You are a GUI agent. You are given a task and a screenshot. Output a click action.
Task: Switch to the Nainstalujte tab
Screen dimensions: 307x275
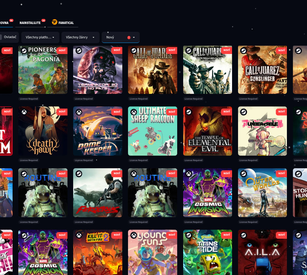[30, 23]
